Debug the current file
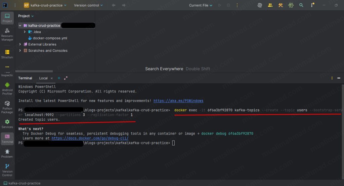Viewport: 344px width, 186px height. click(228, 5)
